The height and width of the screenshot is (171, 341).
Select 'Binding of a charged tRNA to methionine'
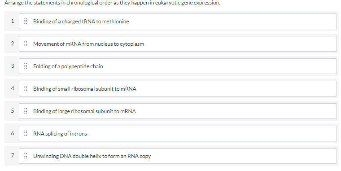coord(178,22)
